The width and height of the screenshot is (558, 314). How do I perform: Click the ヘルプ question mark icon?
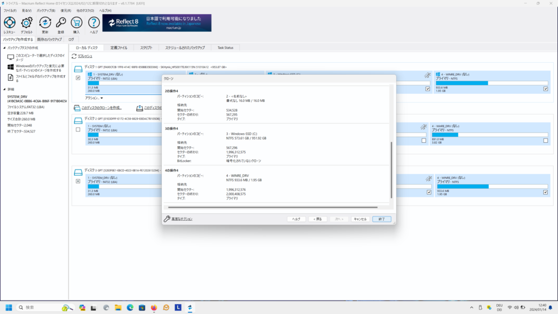[94, 23]
